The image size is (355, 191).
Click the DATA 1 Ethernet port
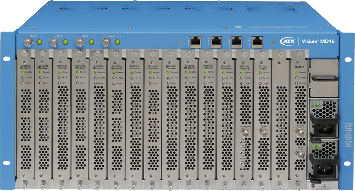(x=195, y=41)
